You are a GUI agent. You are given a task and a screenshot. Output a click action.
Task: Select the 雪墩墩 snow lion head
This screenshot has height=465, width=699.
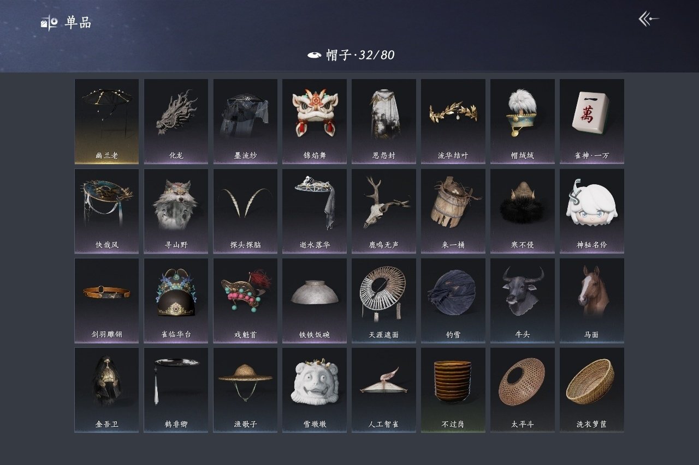(x=315, y=390)
